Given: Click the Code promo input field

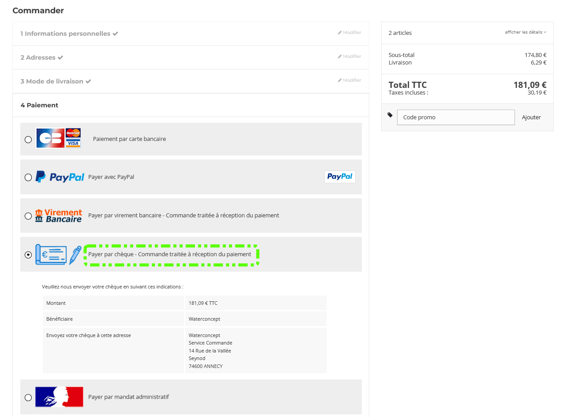Looking at the screenshot, I should (x=455, y=118).
